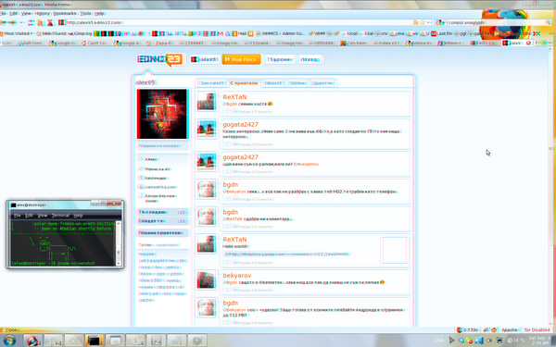
Task: Open gogata2427's profile link
Action: [x=240, y=124]
